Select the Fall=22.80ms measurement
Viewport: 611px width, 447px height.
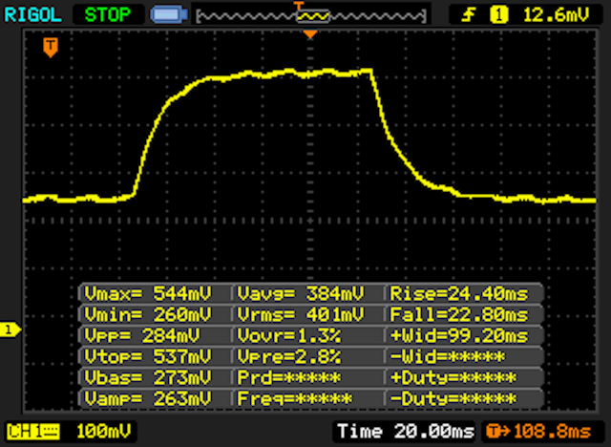459,314
